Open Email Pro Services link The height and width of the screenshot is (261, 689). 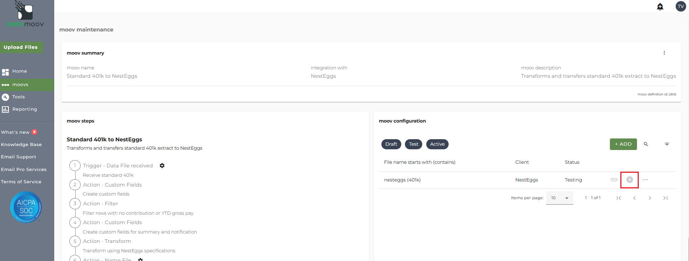click(24, 170)
